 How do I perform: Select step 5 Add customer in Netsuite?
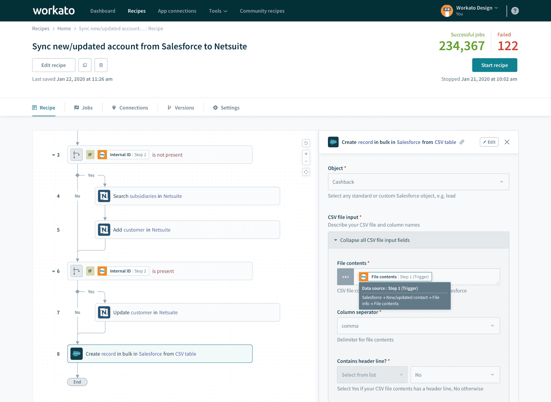[187, 230]
